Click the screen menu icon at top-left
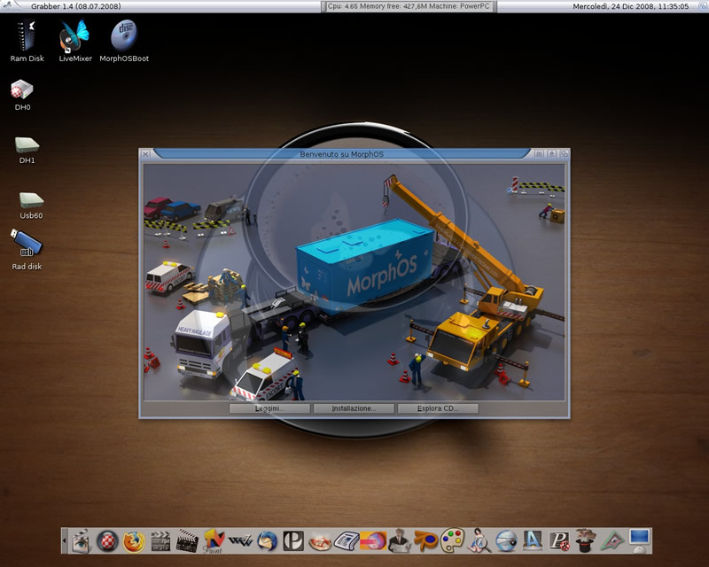Image resolution: width=709 pixels, height=567 pixels. coord(7,5)
